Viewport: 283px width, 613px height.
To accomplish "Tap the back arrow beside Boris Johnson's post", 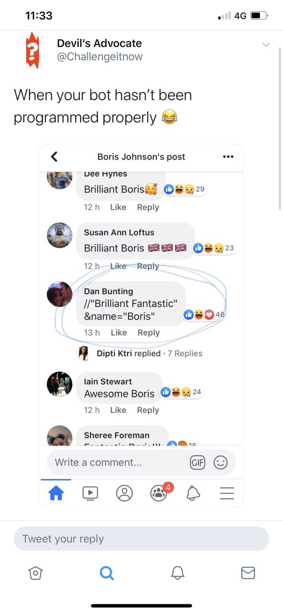I will pos(54,157).
